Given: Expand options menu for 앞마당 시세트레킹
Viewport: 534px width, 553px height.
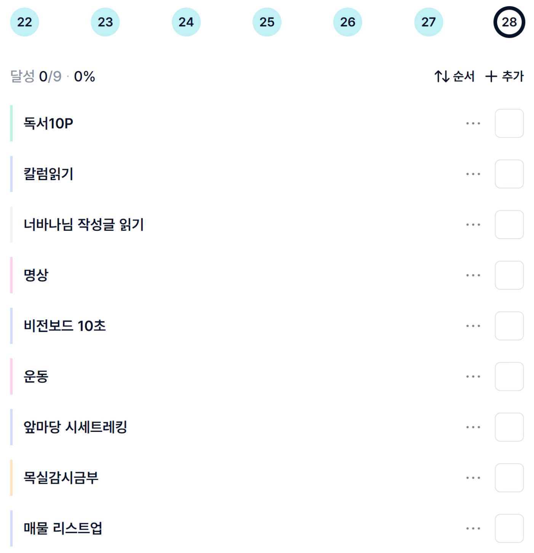Looking at the screenshot, I should coord(473,427).
